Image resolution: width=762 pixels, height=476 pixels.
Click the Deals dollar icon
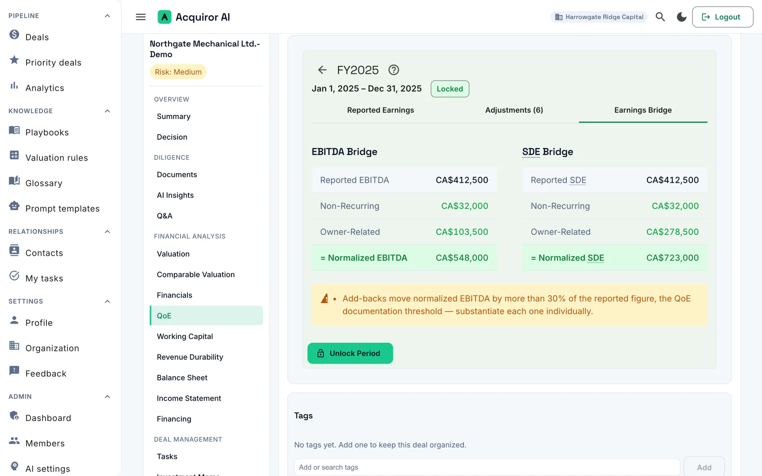pyautogui.click(x=14, y=35)
